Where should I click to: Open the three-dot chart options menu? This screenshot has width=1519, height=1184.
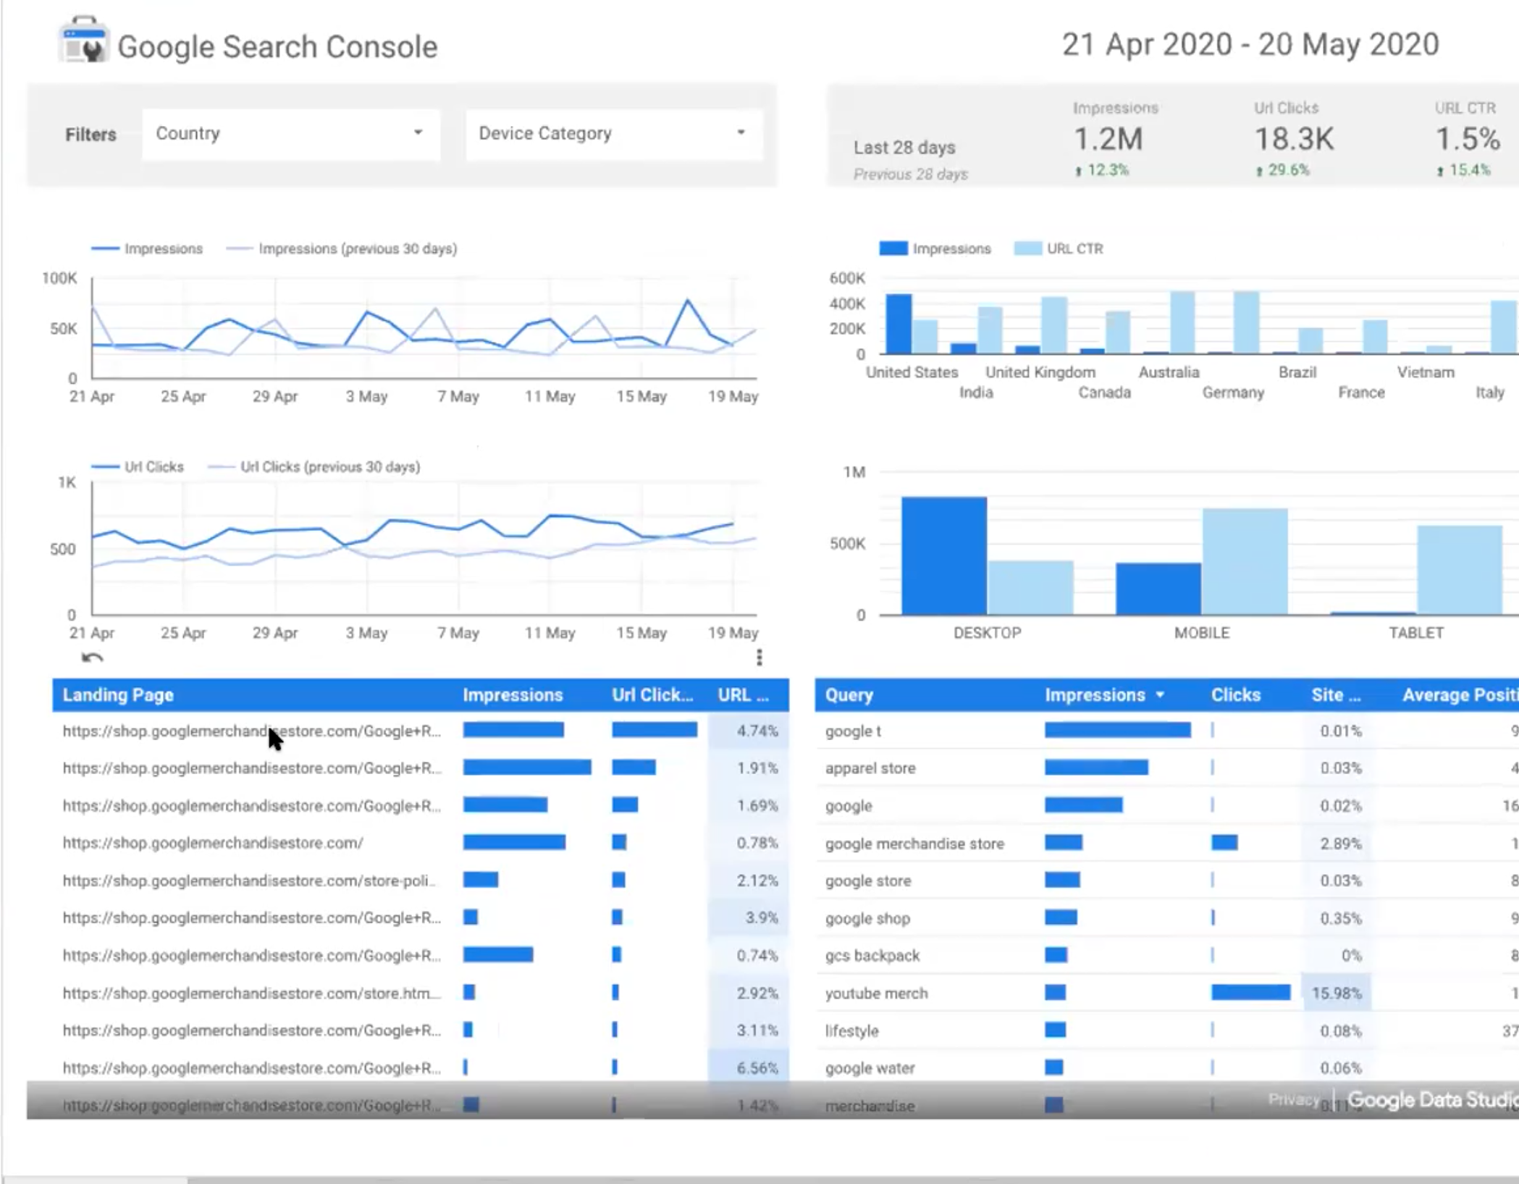pos(759,657)
